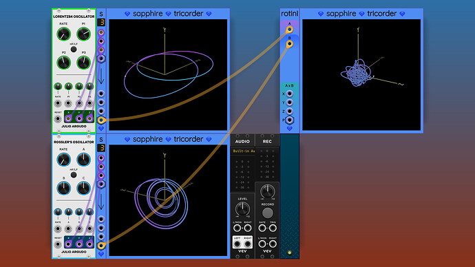This screenshot has width=475, height=267.
Task: Click the Lorentz84 X output jack
Action: click(x=68, y=118)
